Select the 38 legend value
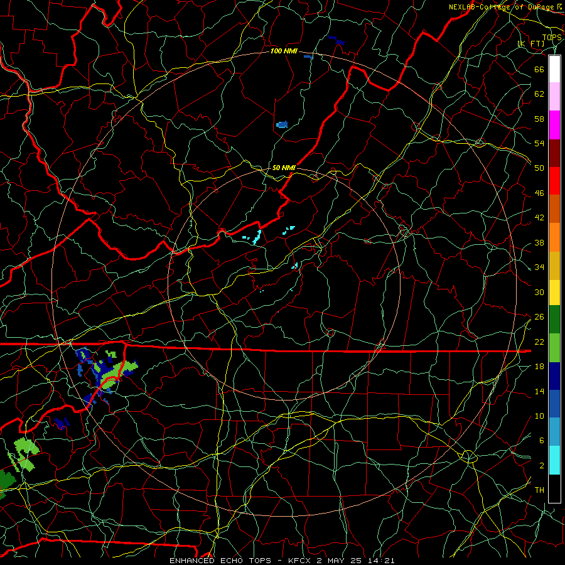Viewport: 565px width, 565px height. 539,242
